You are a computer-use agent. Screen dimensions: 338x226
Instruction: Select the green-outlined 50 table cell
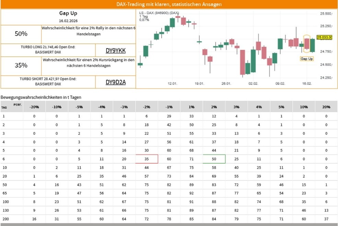pos(214,159)
